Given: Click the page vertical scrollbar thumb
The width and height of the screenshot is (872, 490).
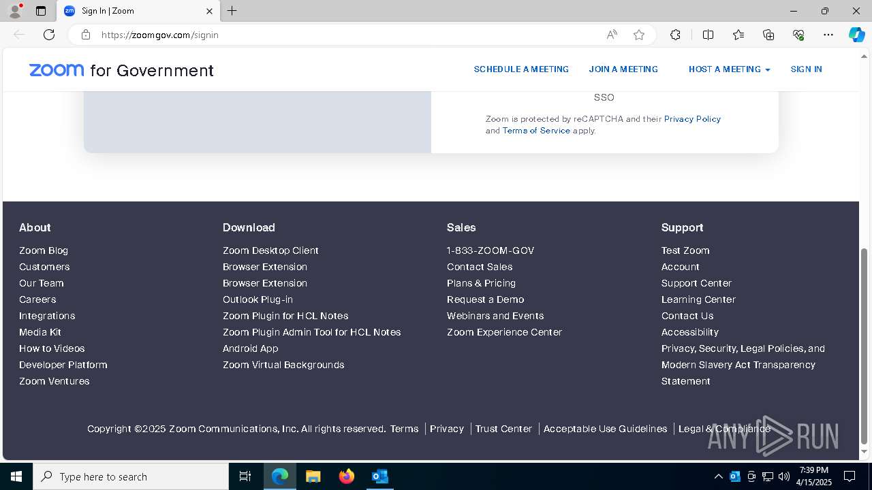Looking at the screenshot, I should 865,346.
